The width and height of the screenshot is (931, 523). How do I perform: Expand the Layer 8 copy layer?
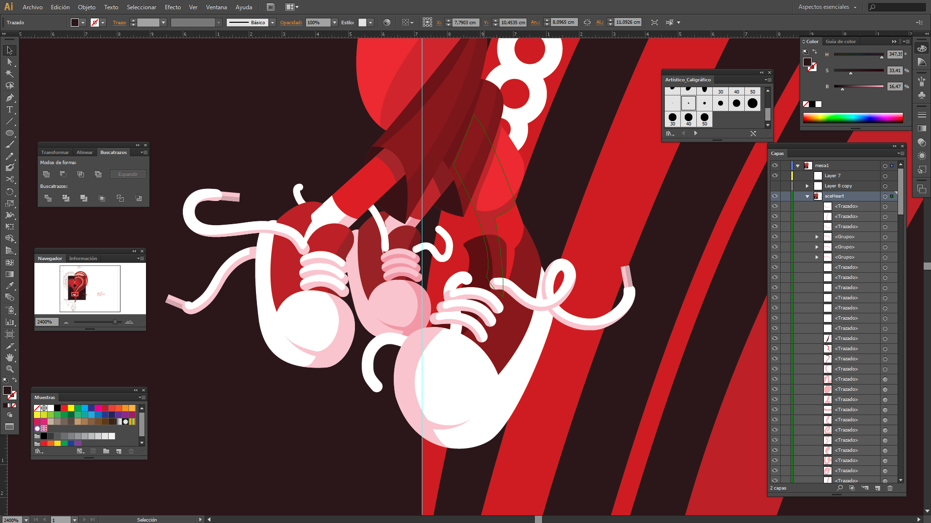(x=807, y=186)
